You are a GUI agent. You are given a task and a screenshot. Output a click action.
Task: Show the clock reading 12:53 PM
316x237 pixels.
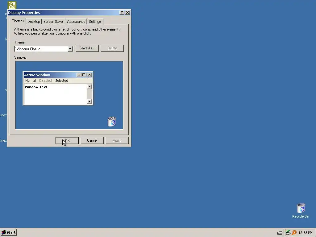pos(305,233)
